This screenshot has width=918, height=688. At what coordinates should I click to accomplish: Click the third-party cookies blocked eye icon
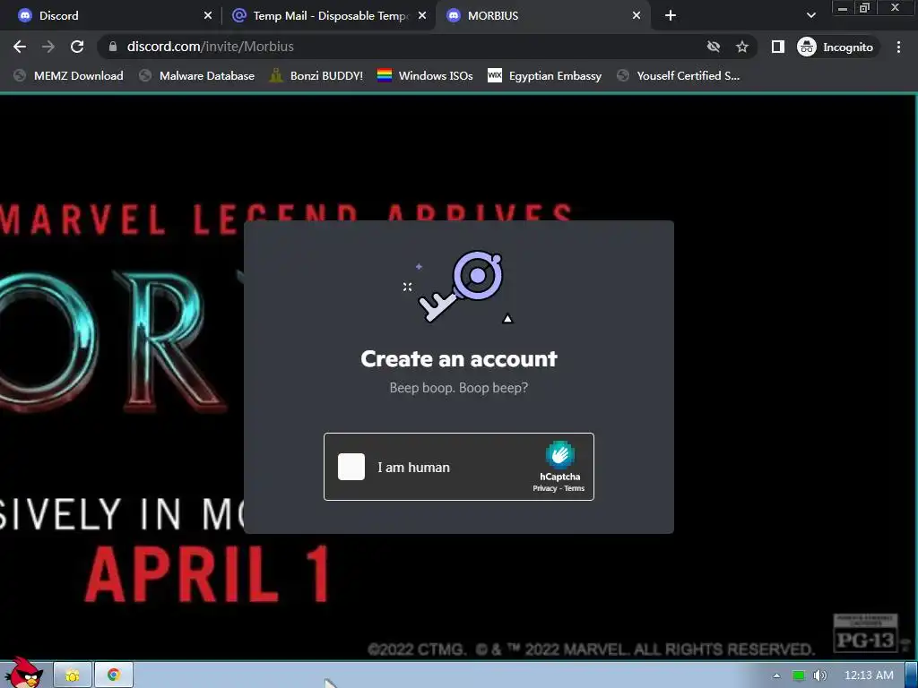(713, 47)
